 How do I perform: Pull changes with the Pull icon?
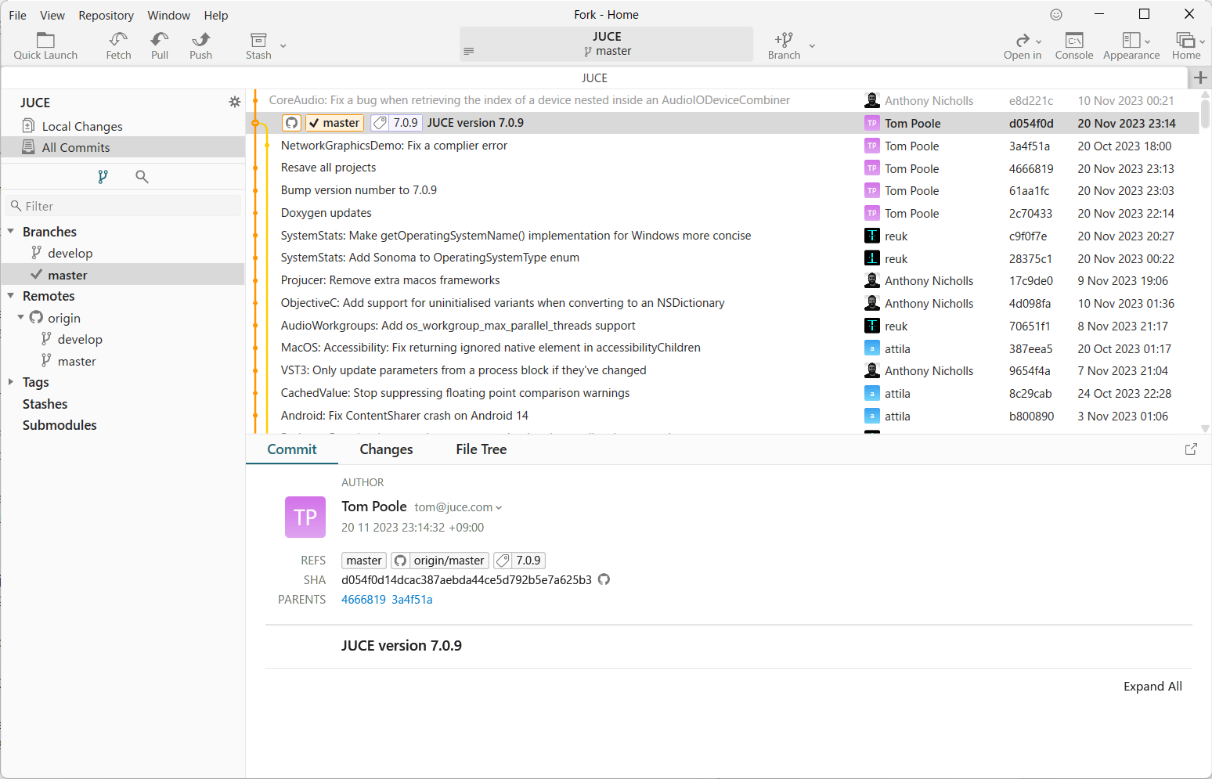point(160,46)
